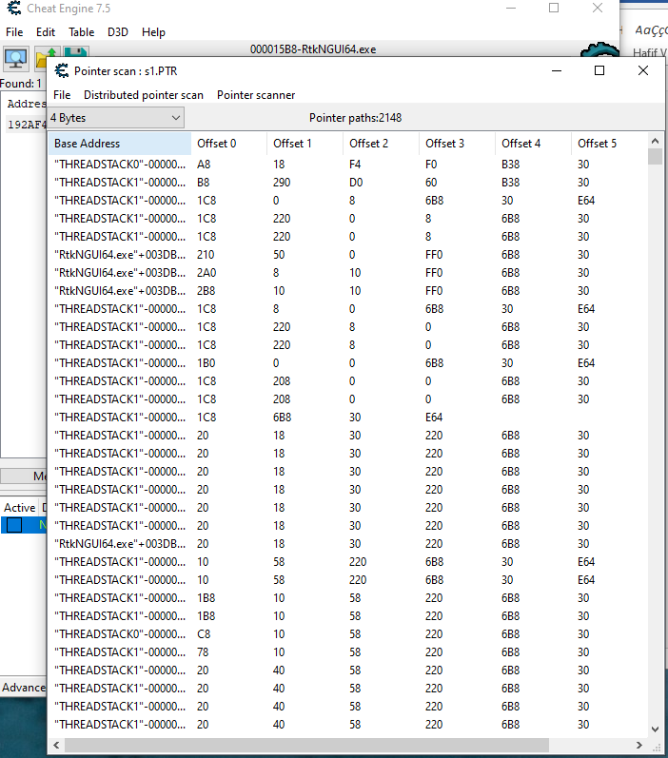The image size is (668, 758).
Task: Maximize the Pointer scan window
Action: 599,70
